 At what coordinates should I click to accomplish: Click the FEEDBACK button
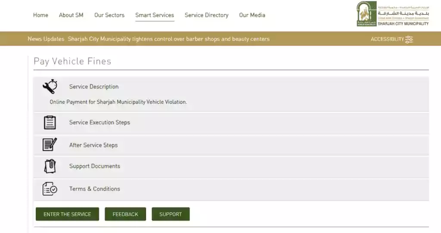[125, 214]
